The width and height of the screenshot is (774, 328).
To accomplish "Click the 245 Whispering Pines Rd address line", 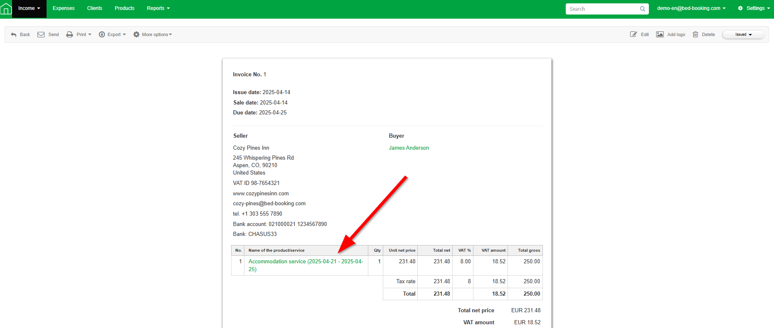I will tap(264, 158).
